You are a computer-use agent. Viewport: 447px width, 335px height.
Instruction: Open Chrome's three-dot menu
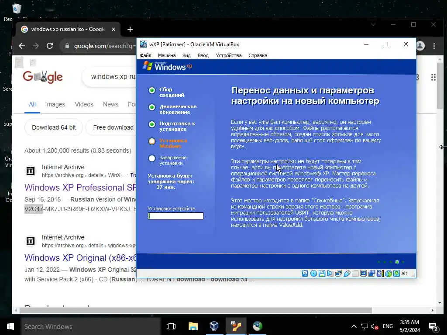pos(434,46)
